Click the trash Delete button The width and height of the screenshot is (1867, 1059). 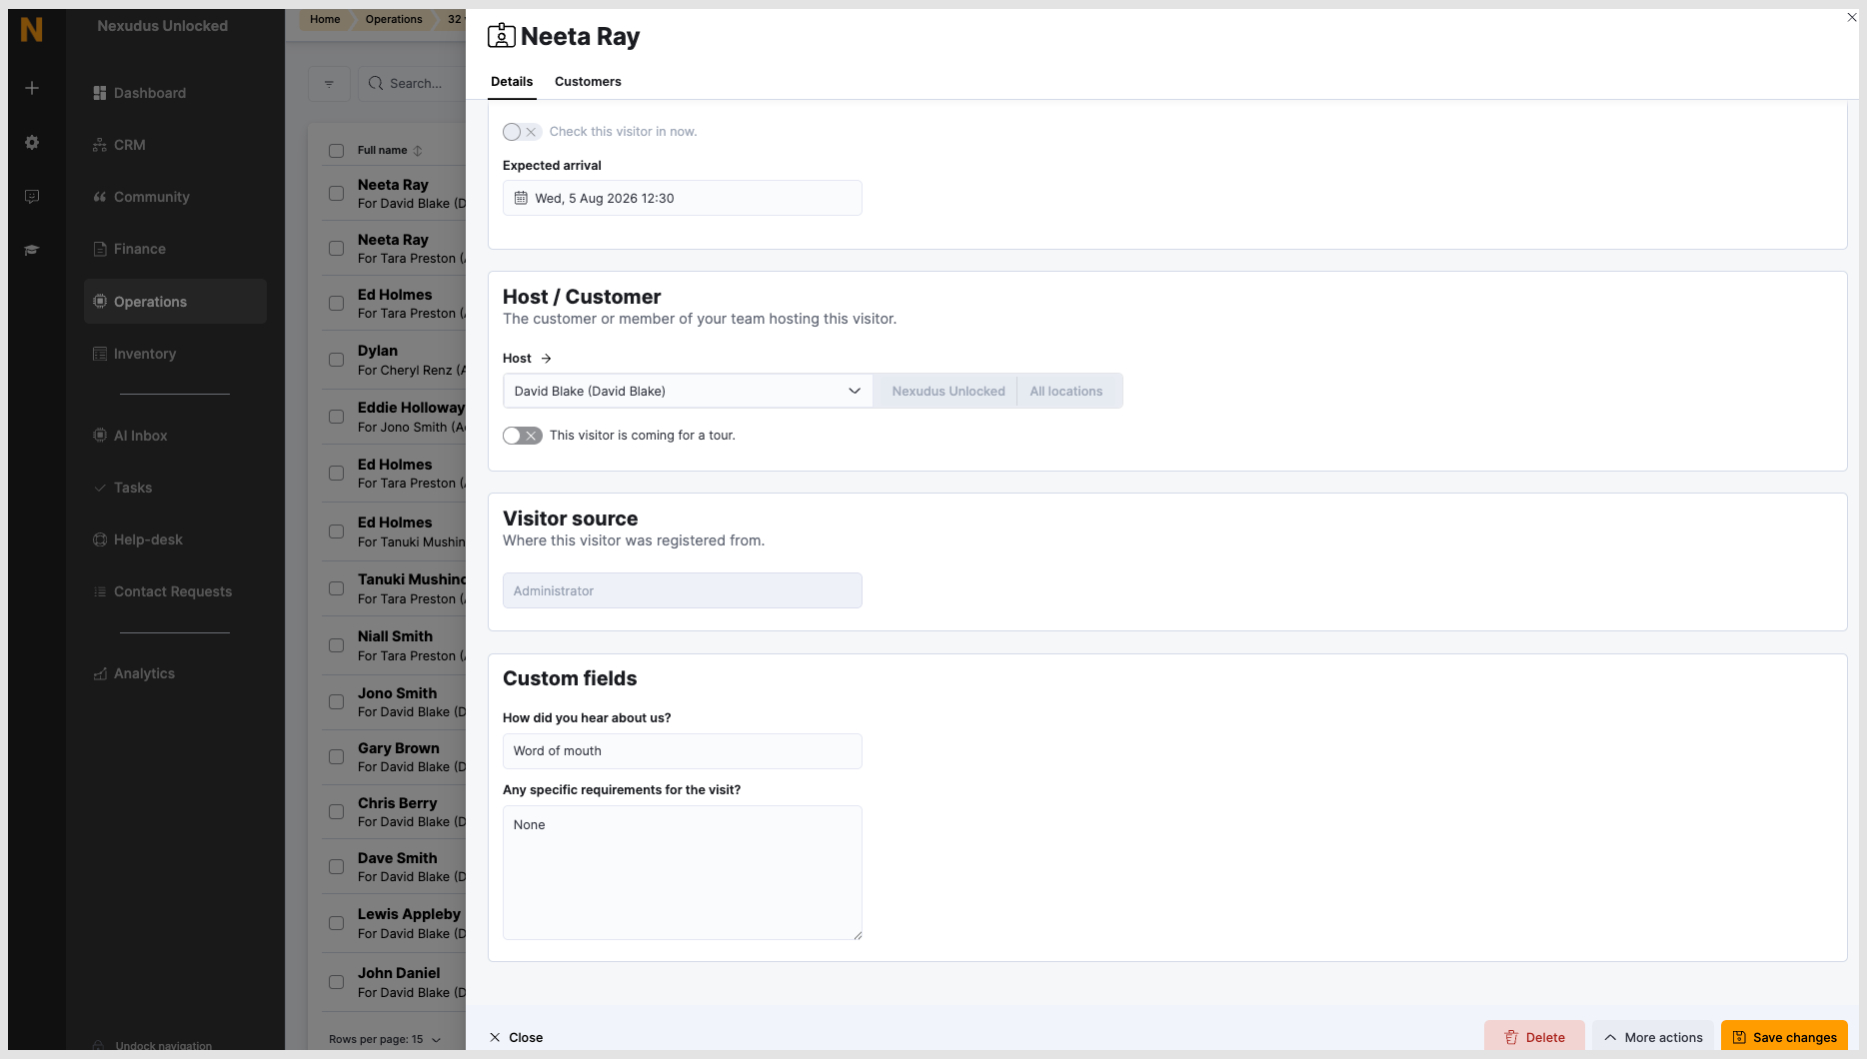tap(1534, 1037)
